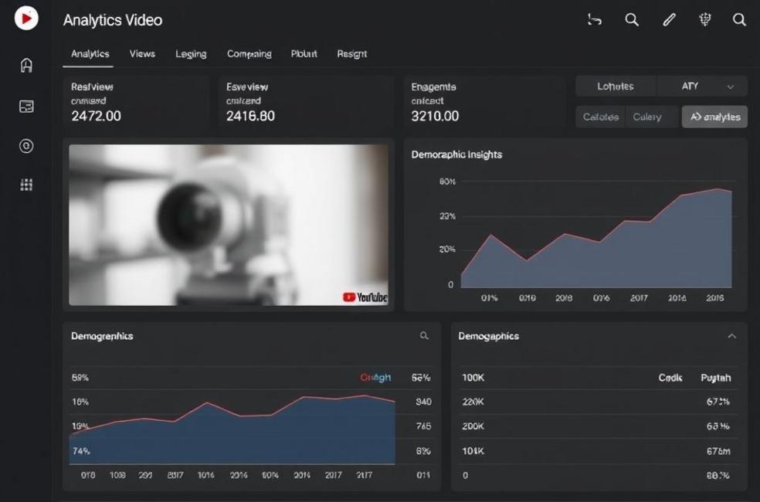
Task: Click the YouTube play logo in the top-left corner
Action: point(26,18)
